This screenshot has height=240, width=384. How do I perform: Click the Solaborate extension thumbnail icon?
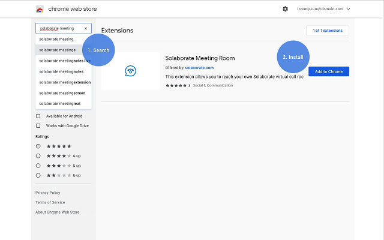pos(130,71)
